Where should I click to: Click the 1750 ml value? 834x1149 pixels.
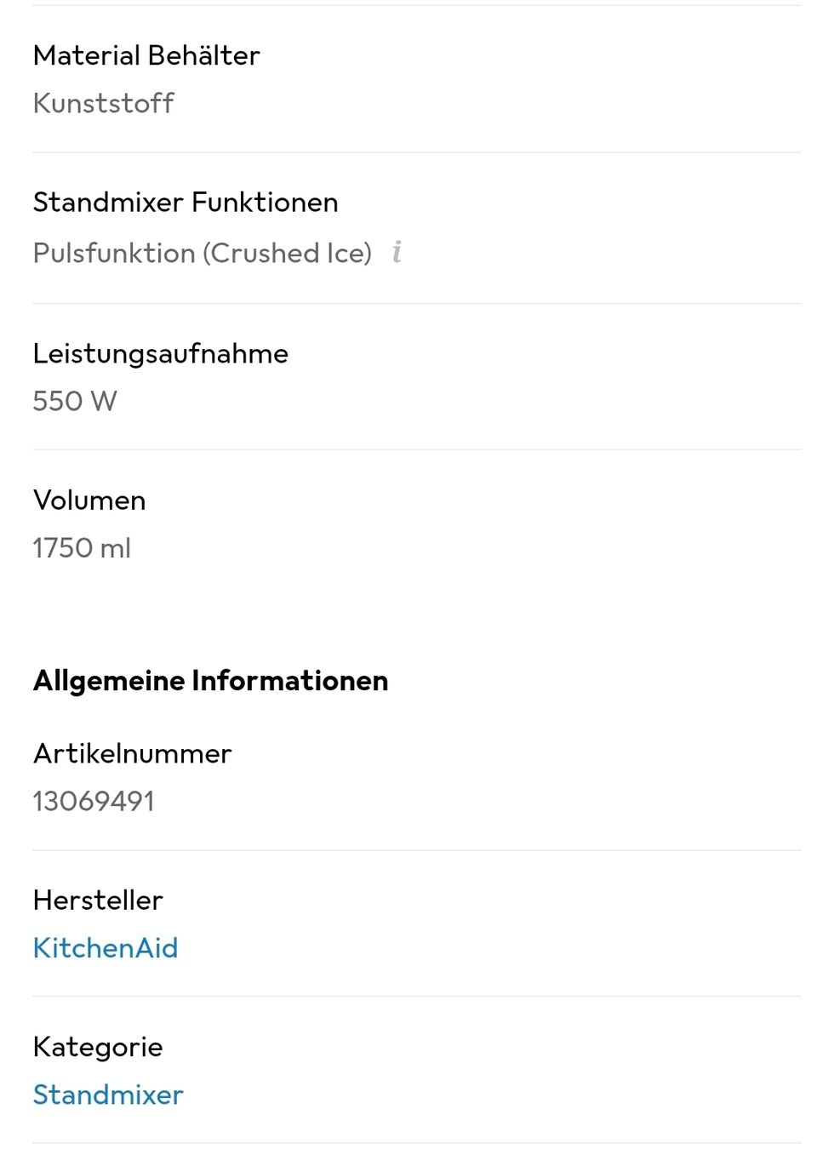[x=82, y=547]
